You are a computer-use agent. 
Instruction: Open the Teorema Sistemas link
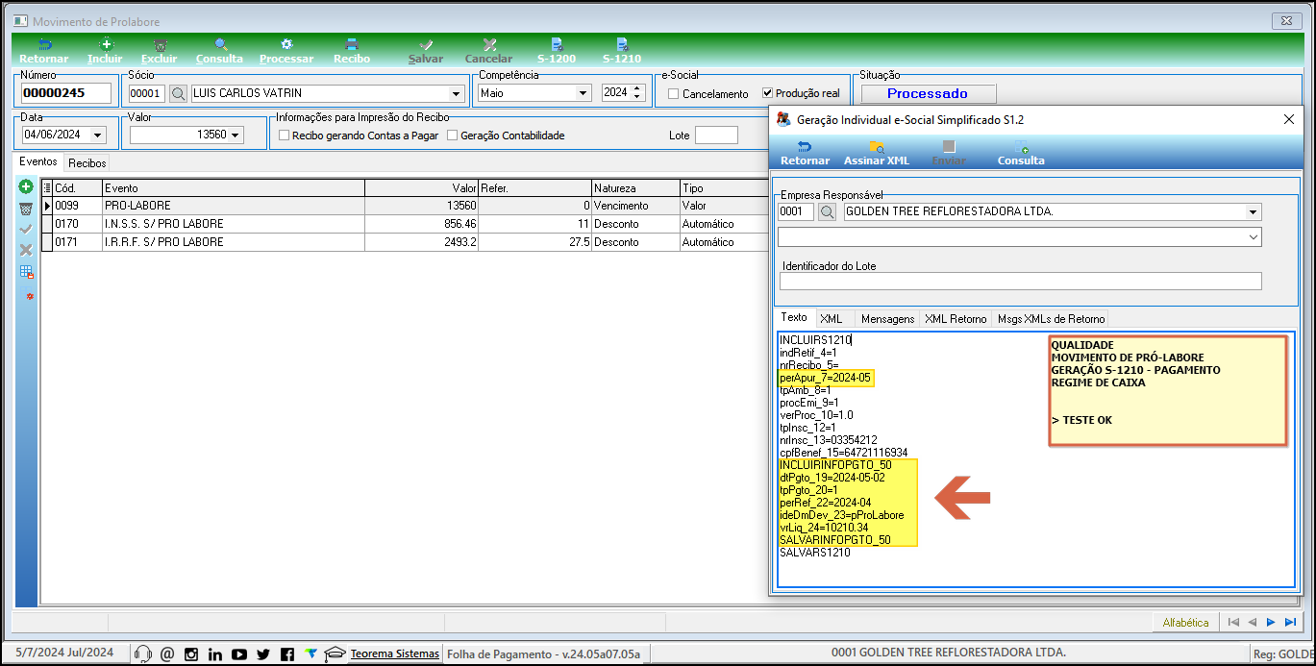395,654
